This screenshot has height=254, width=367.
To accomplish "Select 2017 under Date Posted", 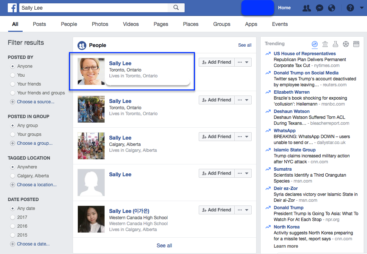I will pos(12,217).
